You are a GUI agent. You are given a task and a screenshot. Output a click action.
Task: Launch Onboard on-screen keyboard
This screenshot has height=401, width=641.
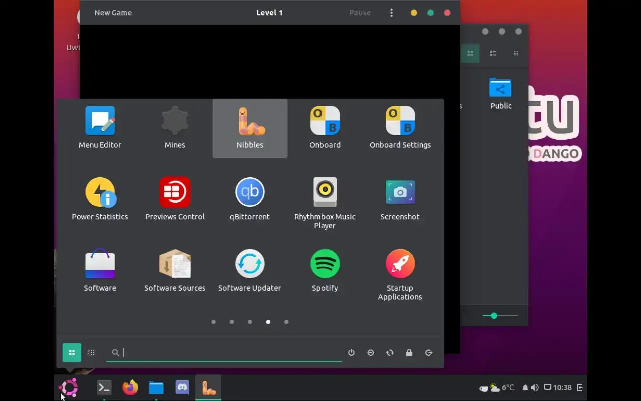pyautogui.click(x=325, y=128)
